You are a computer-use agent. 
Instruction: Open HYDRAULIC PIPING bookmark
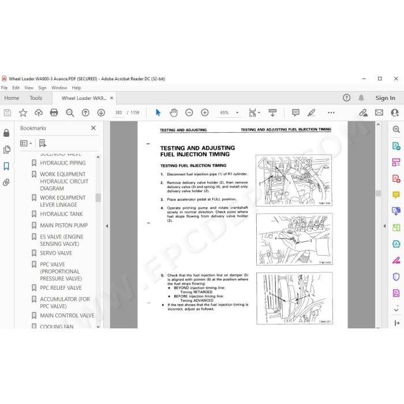pyautogui.click(x=62, y=163)
